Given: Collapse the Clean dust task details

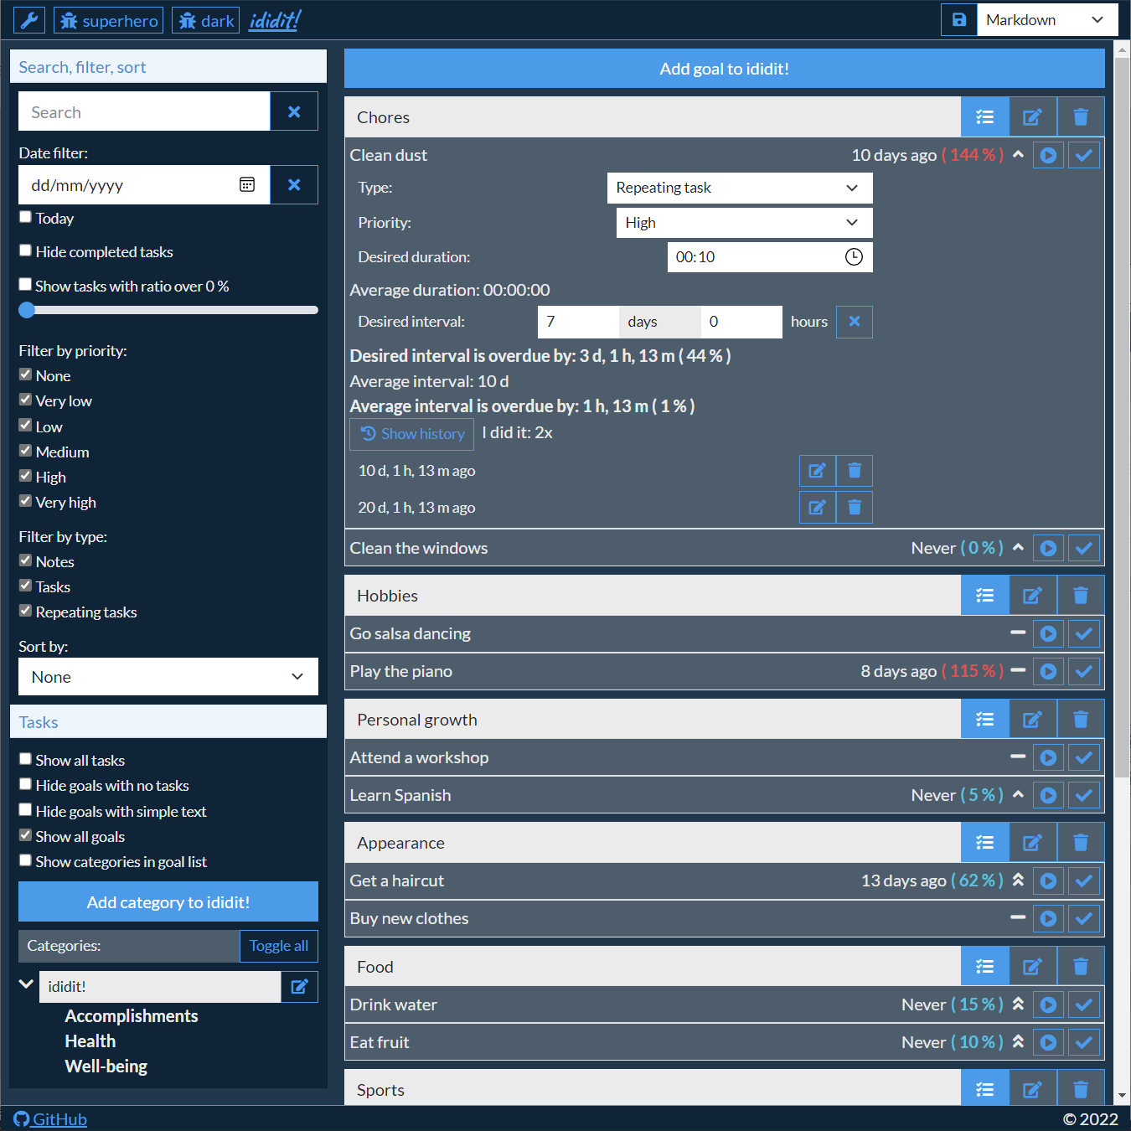Looking at the screenshot, I should point(1018,154).
